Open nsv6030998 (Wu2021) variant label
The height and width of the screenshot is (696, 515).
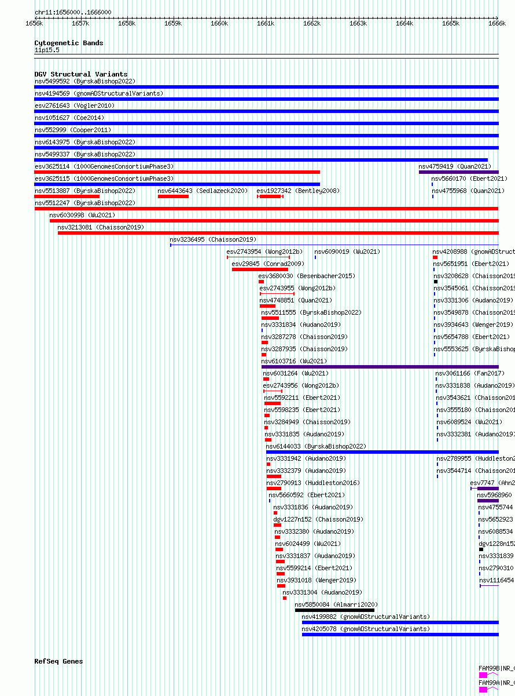82,216
